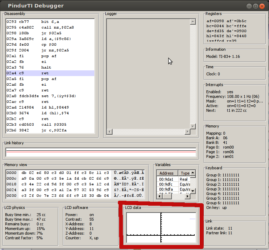269x250 pixels.
Task: Click the LCD data graph display
Action: coord(161,227)
